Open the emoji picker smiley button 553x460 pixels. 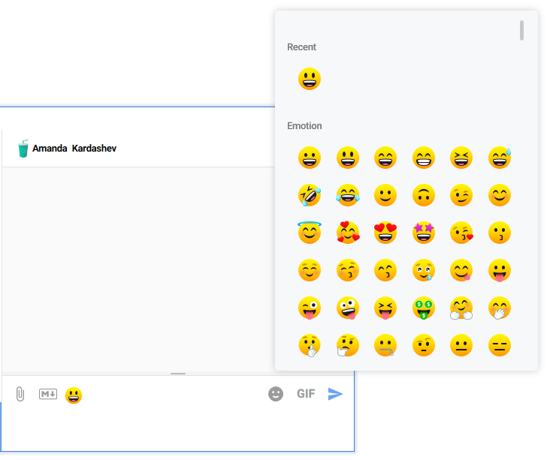click(276, 394)
